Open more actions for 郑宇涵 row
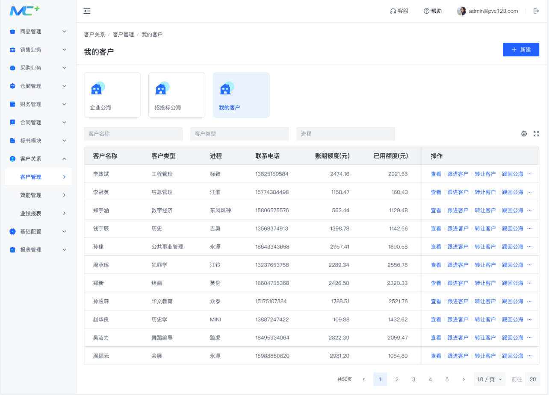 point(529,210)
